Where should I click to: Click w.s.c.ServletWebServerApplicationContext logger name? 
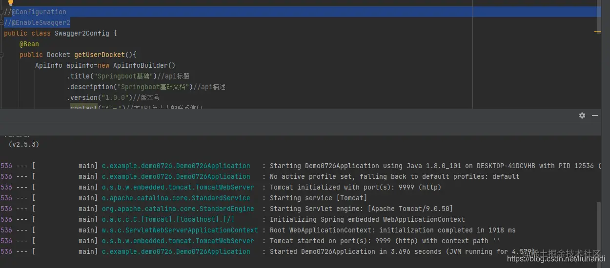click(x=180, y=230)
